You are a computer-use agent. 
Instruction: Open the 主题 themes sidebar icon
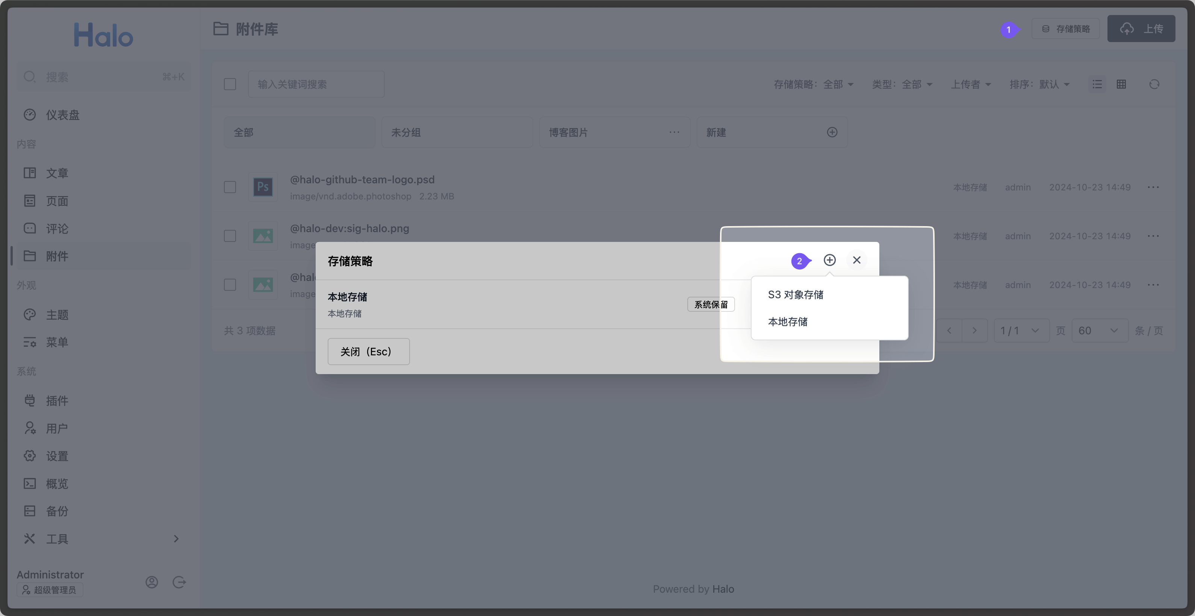(x=30, y=315)
